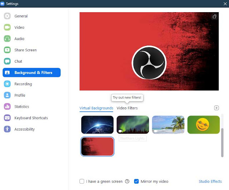Viewport: 229px width, 190px height.
Task: Switch to Video Filters tab
Action: click(127, 108)
